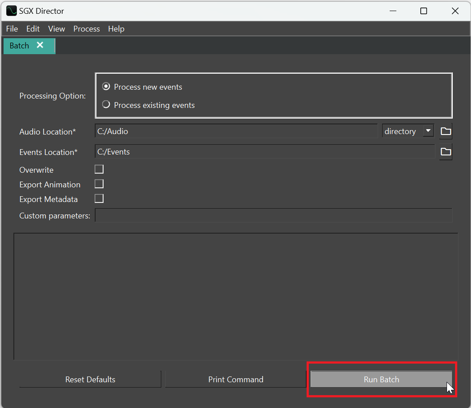Image resolution: width=471 pixels, height=408 pixels.
Task: Select Process new events radio button
Action: 106,87
